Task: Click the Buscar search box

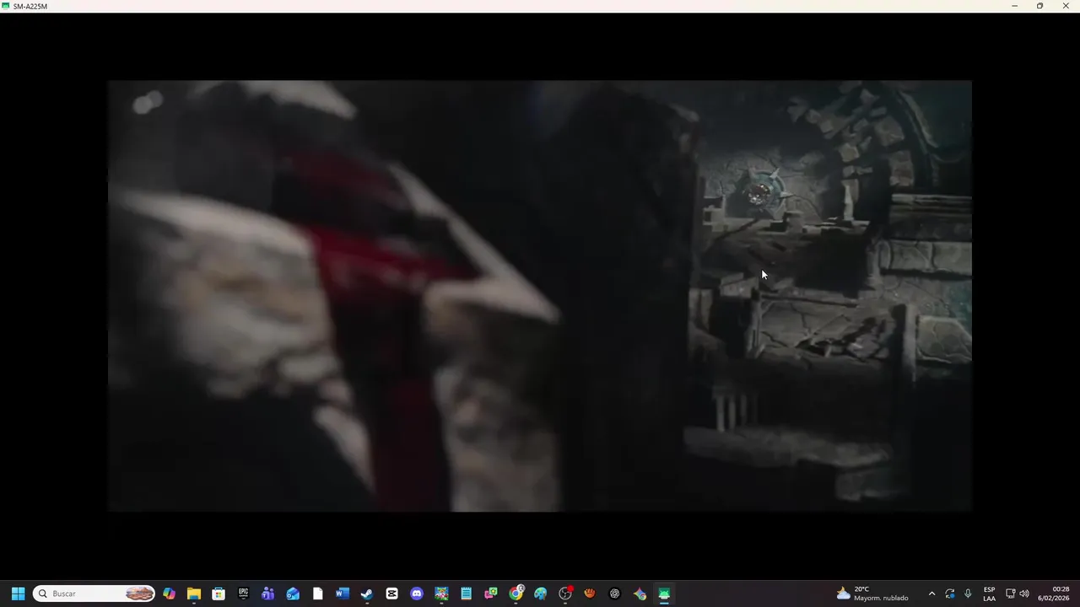Action: (x=94, y=594)
